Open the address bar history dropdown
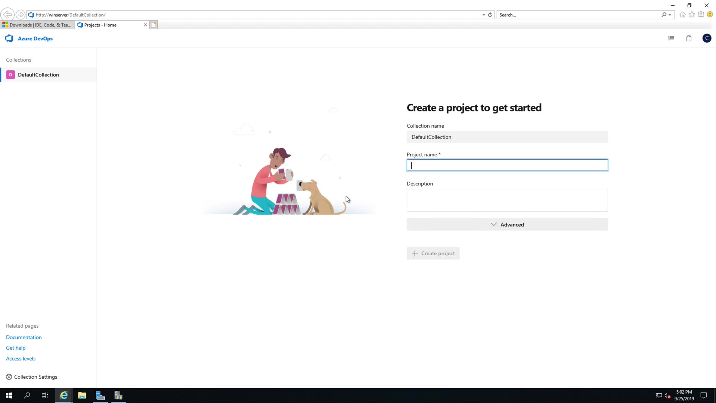Screen dimensions: 716x403 point(484,15)
